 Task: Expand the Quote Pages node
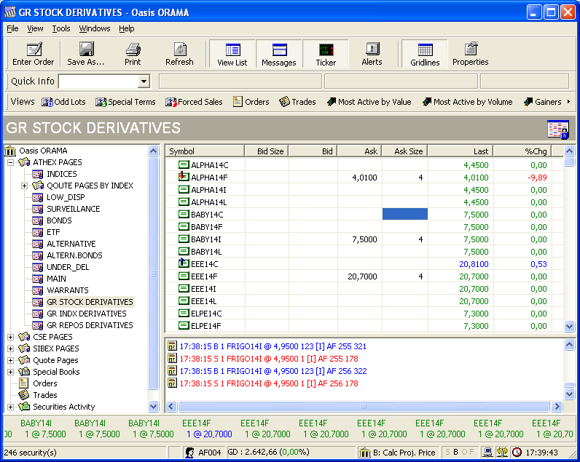click(11, 360)
